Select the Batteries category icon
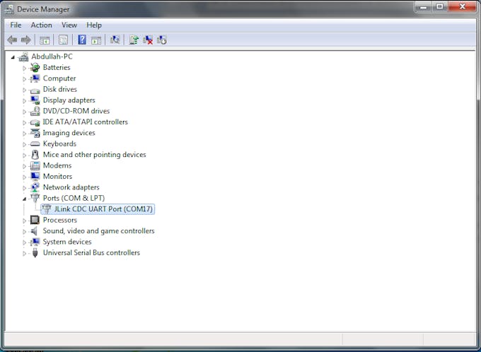 pos(35,67)
